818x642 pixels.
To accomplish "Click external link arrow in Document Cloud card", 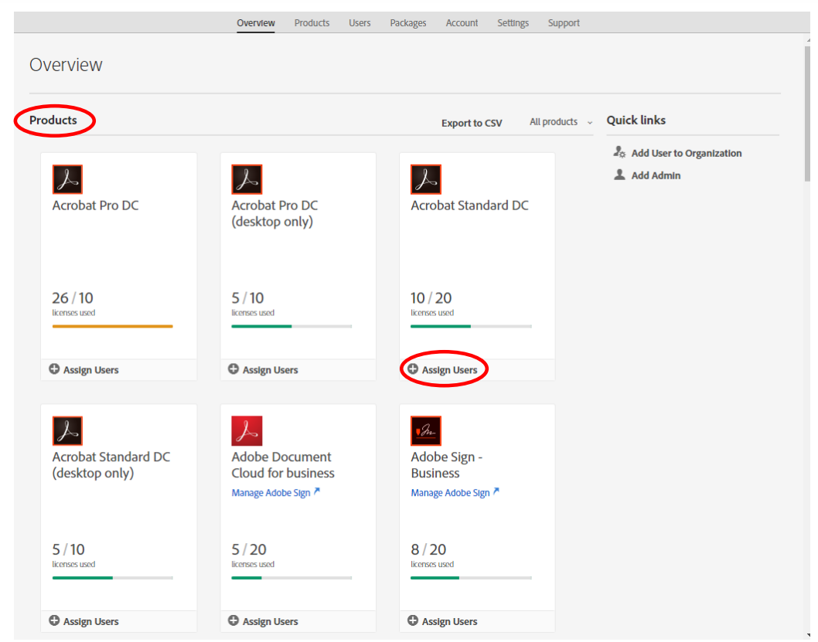I will click(x=317, y=491).
